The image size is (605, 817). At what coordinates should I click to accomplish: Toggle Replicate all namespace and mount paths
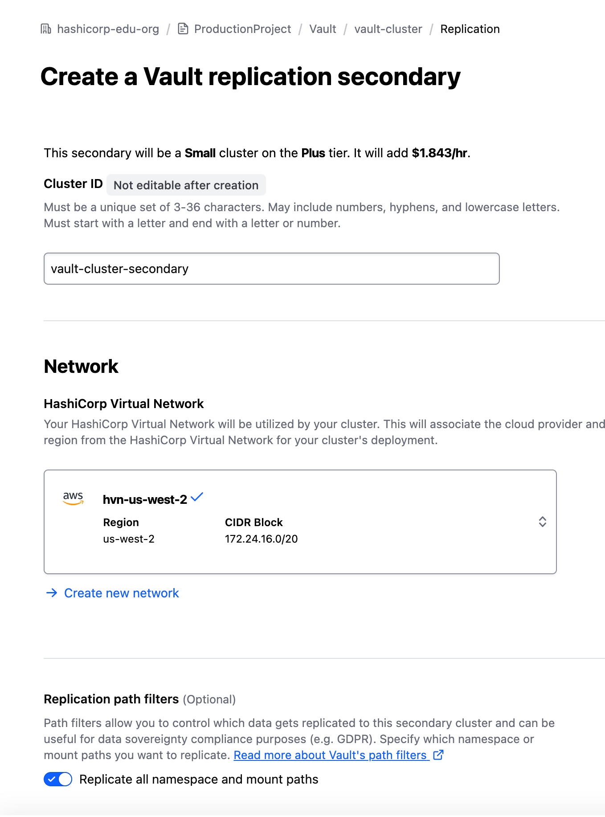coord(58,779)
